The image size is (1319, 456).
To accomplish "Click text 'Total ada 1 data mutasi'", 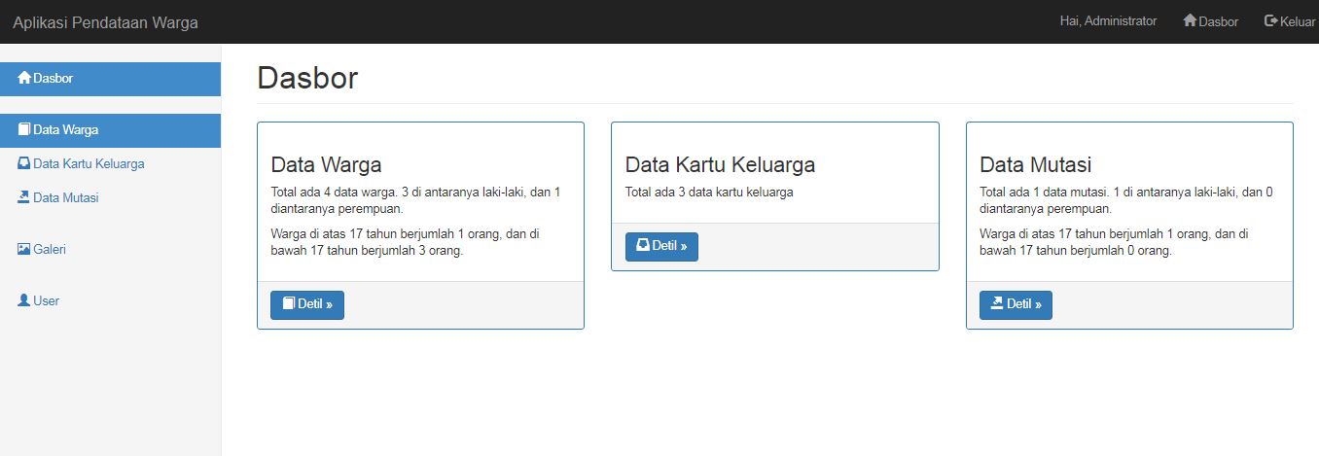I will [1044, 193].
